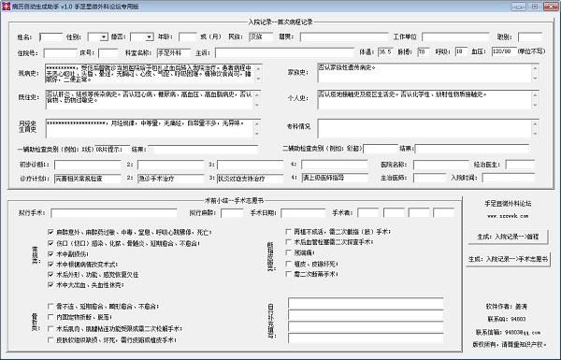
Task: Click the 个人史 scrollbar up arrow
Action: pos(535,94)
